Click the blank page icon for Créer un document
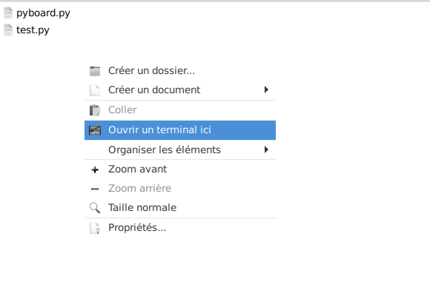 [x=95, y=90]
